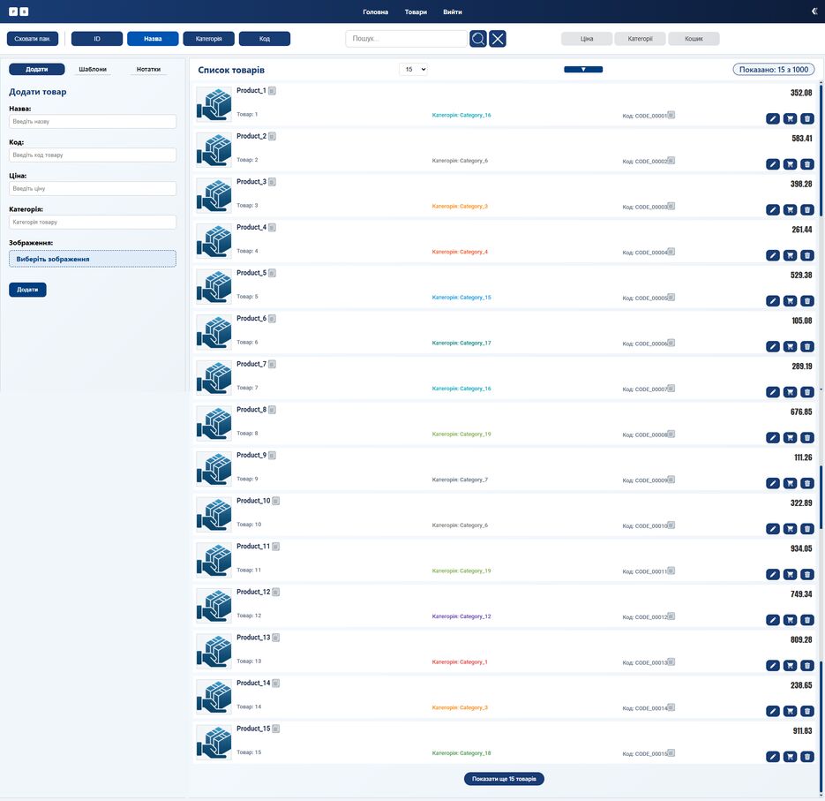Open the Кошик panel dropdown
825x801 pixels.
coord(693,38)
